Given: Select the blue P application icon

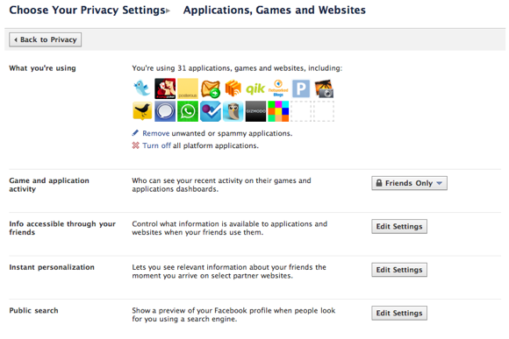Looking at the screenshot, I should tap(301, 88).
